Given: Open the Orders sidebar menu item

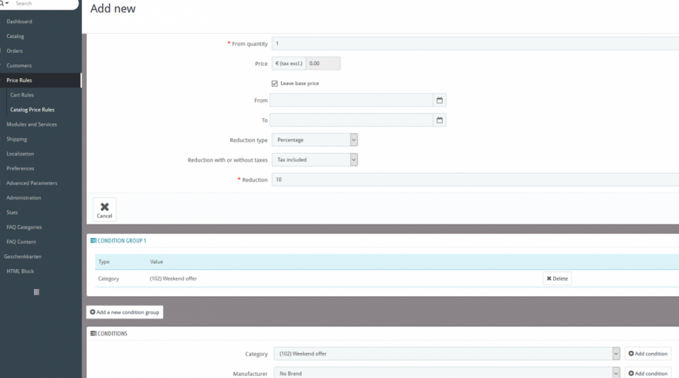Looking at the screenshot, I should coord(14,51).
